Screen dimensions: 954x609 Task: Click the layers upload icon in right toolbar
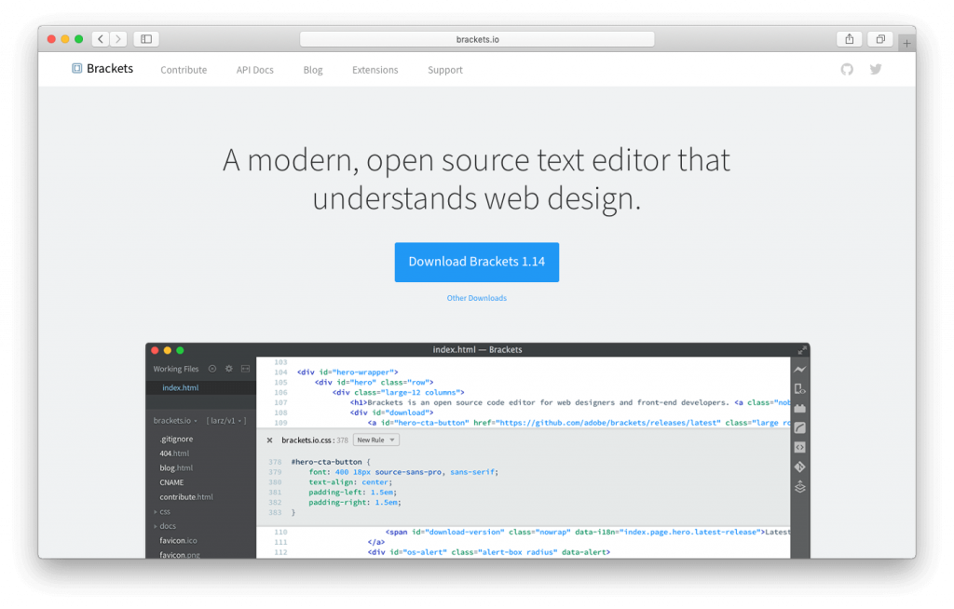800,487
